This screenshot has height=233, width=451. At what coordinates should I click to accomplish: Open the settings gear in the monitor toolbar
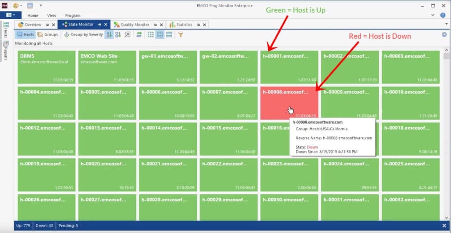pos(444,34)
